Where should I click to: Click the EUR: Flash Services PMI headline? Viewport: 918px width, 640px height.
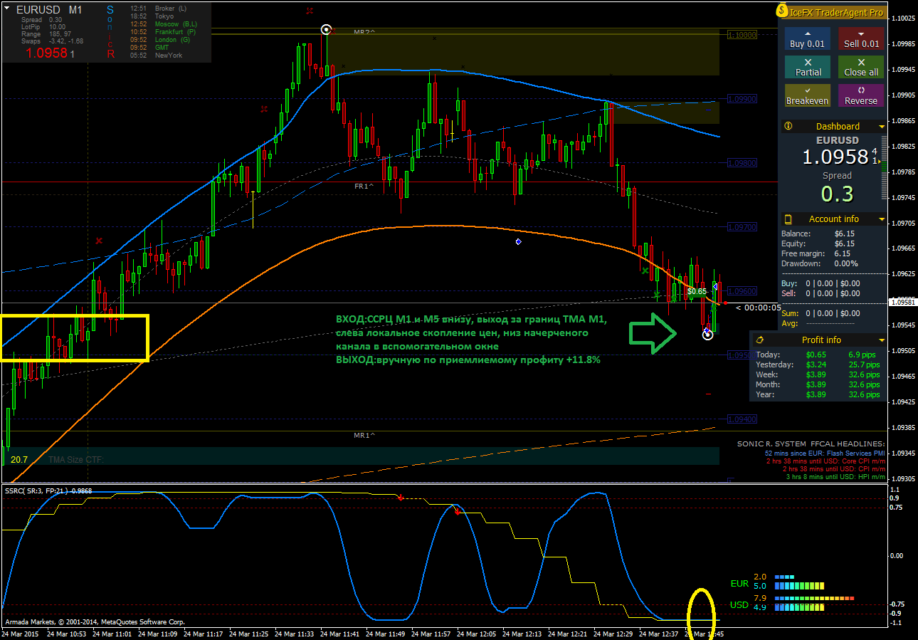[x=825, y=453]
